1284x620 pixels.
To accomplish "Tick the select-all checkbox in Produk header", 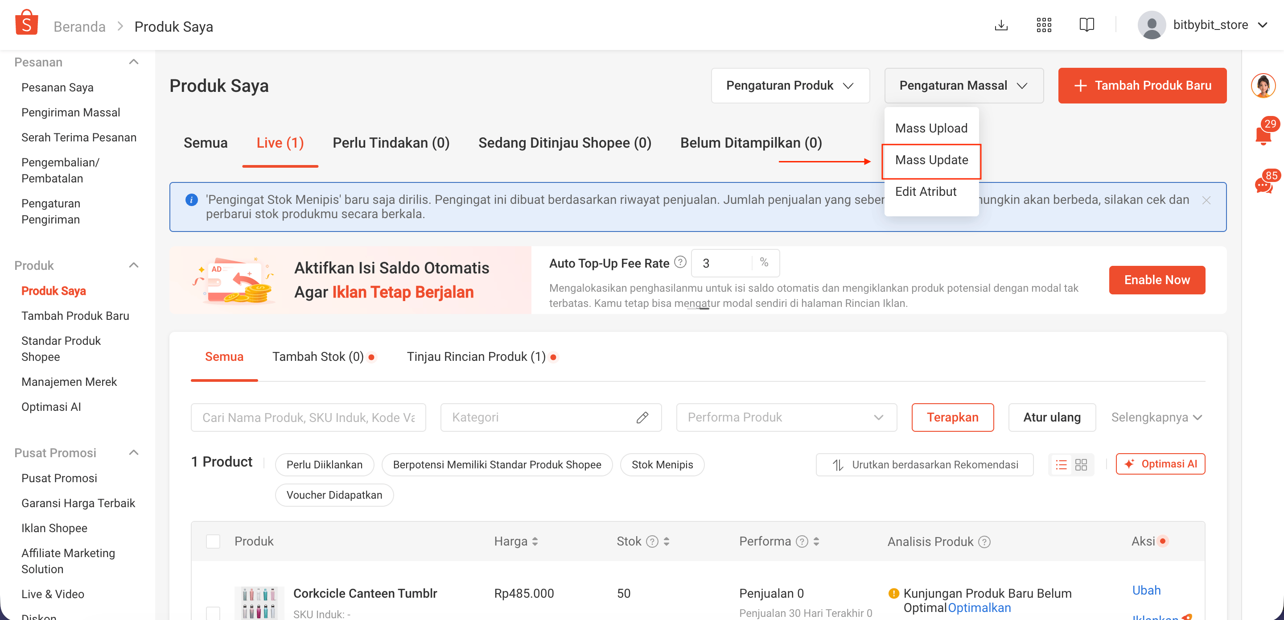I will (213, 541).
